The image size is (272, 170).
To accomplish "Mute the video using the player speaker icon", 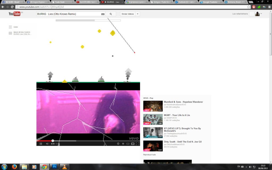I will [47, 144].
